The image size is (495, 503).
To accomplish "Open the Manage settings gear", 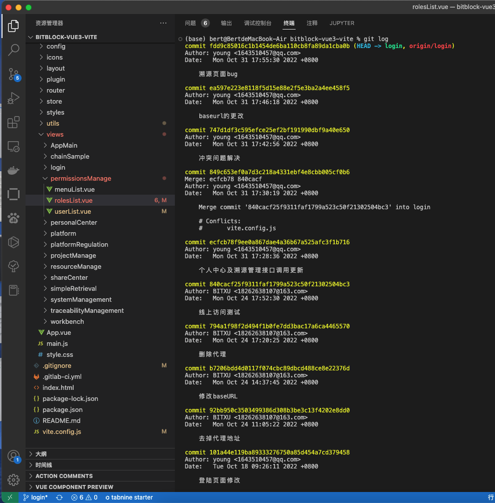I will (13, 480).
